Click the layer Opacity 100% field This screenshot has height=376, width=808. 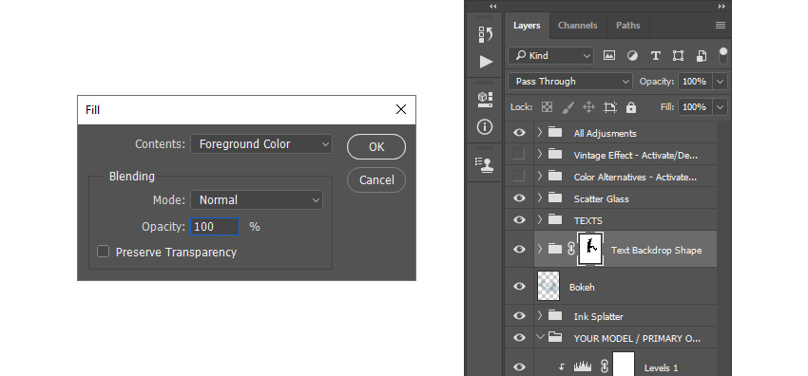point(696,82)
